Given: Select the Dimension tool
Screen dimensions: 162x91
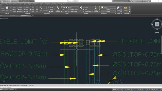Looking at the screenshot, I should (x=45, y=9).
